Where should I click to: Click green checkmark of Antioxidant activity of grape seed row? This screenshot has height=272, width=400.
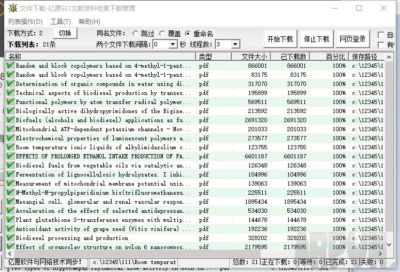coord(11,228)
